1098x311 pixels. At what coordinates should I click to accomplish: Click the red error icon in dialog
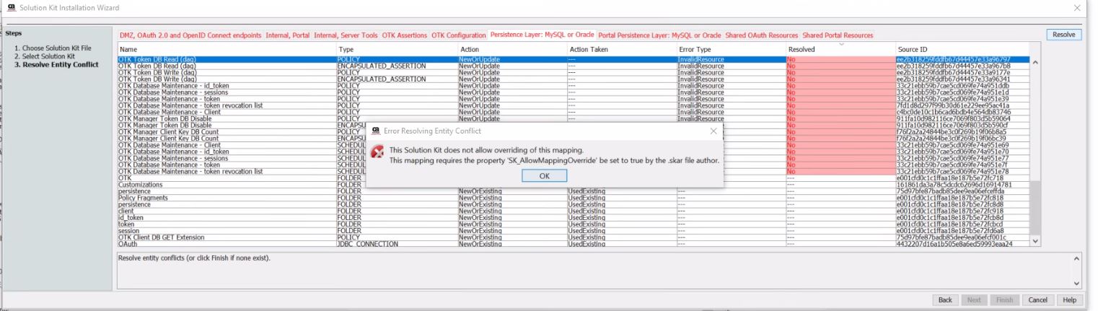coord(377,153)
